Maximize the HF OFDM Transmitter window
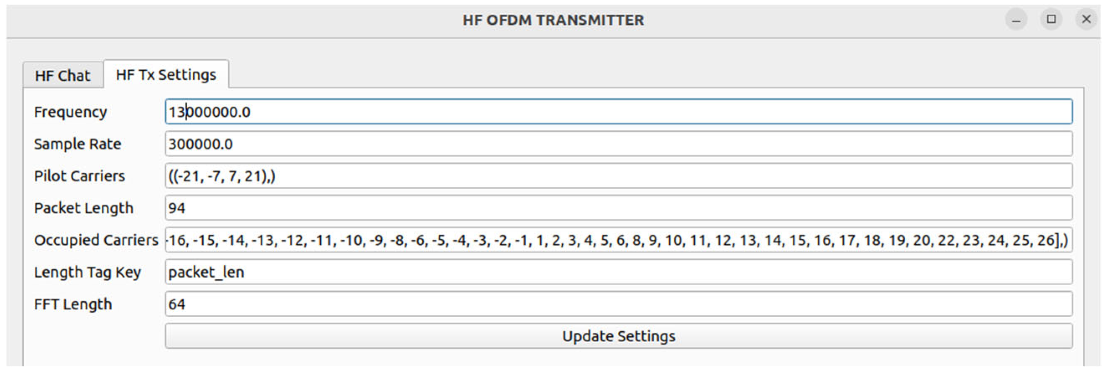The image size is (1106, 376). point(1051,20)
